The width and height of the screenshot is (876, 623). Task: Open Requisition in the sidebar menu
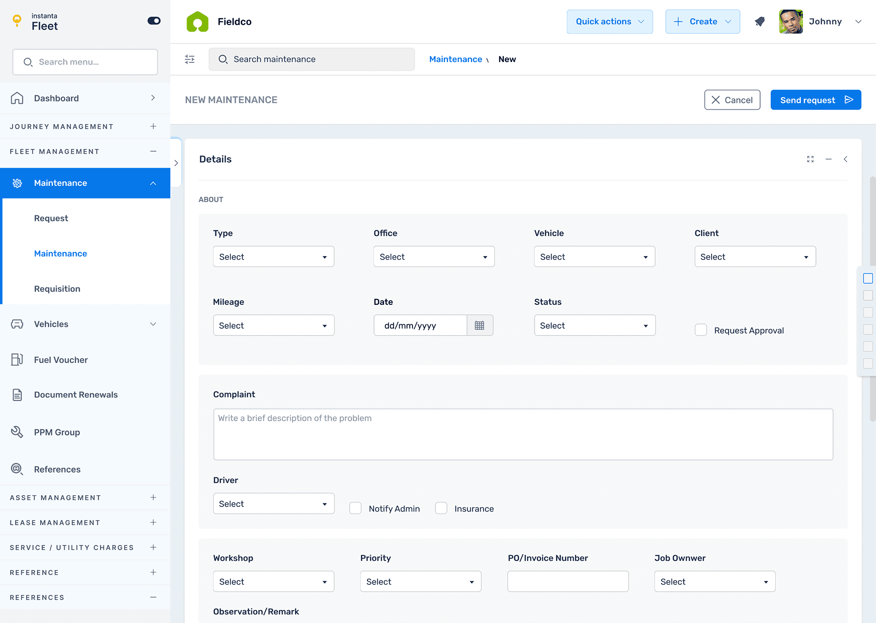coord(57,288)
